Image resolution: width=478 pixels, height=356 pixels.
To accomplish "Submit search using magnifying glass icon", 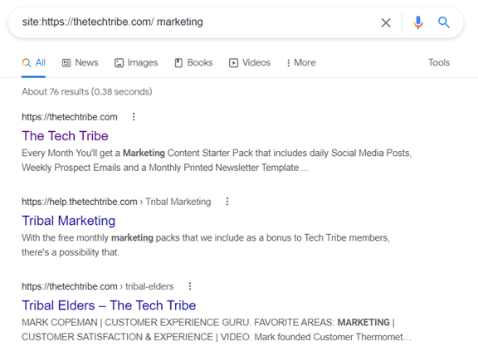I will pos(443,22).
